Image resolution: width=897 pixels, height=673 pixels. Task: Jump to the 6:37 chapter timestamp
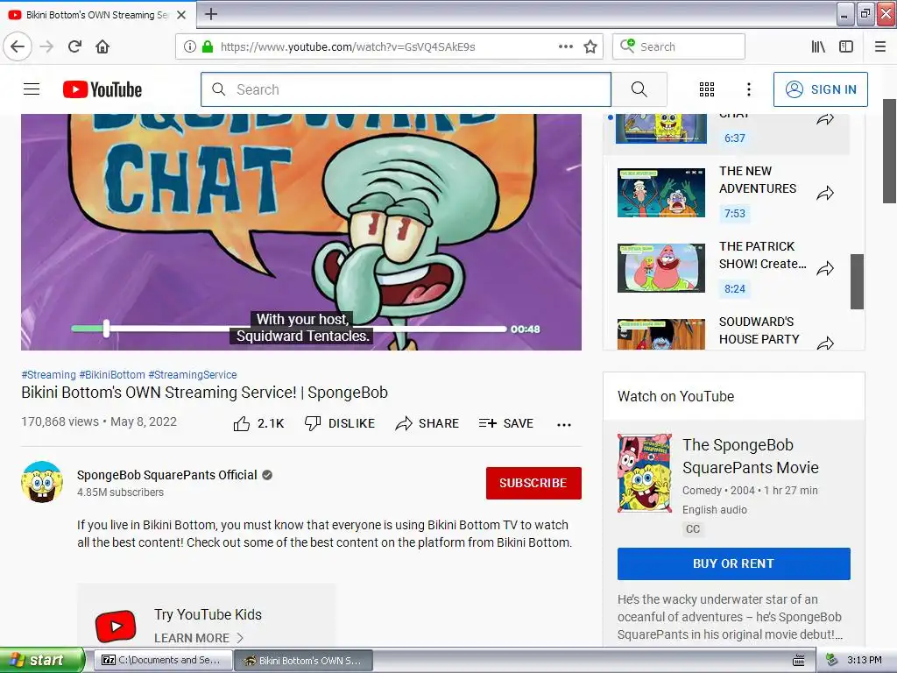click(x=735, y=138)
